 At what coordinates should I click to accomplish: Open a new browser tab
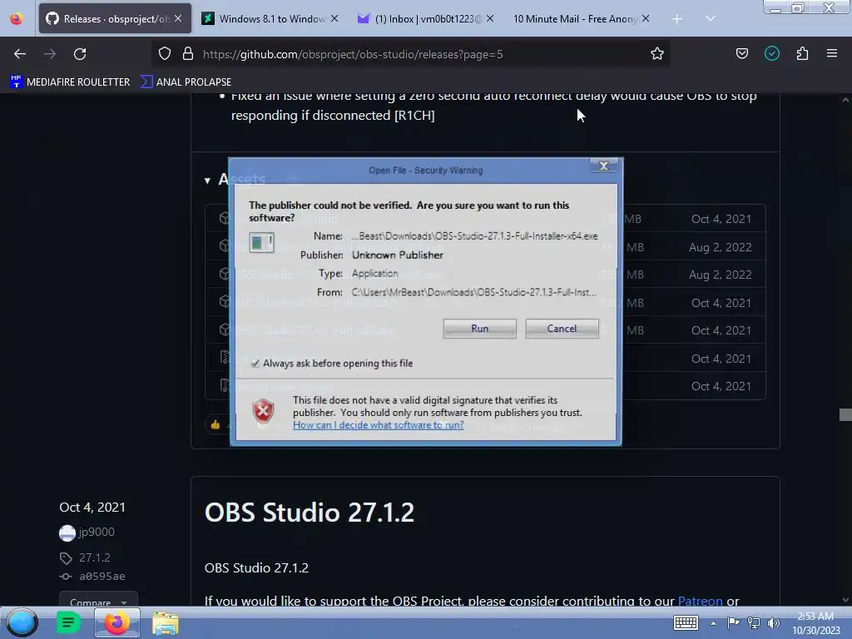[x=677, y=19]
